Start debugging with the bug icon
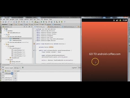 [44, 22]
